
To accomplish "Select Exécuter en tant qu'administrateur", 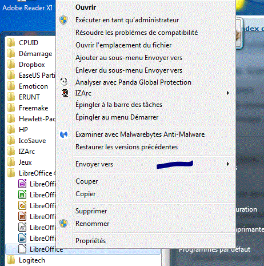I will tap(127, 20).
